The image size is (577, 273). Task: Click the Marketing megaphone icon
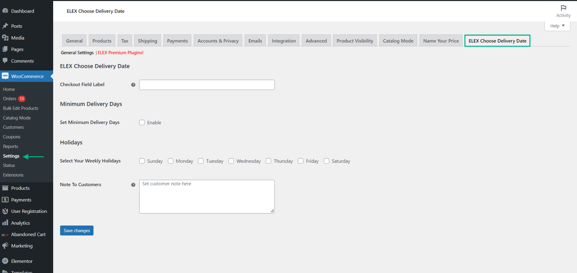coord(5,246)
